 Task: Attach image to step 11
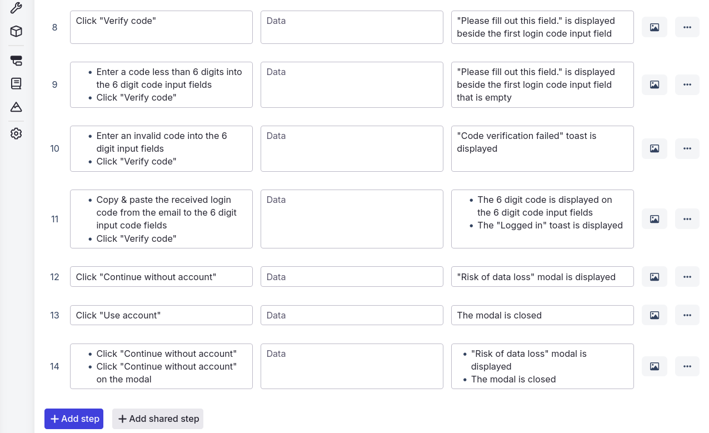click(x=655, y=219)
